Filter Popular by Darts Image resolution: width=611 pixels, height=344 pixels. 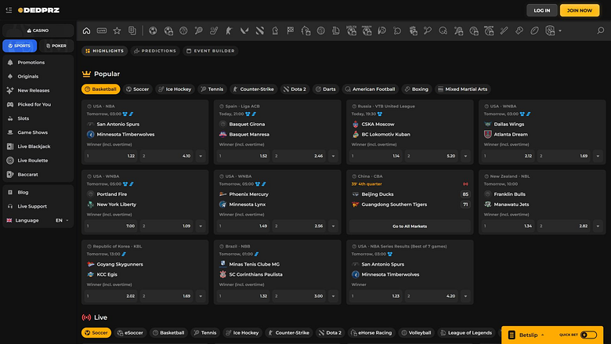[x=325, y=89]
